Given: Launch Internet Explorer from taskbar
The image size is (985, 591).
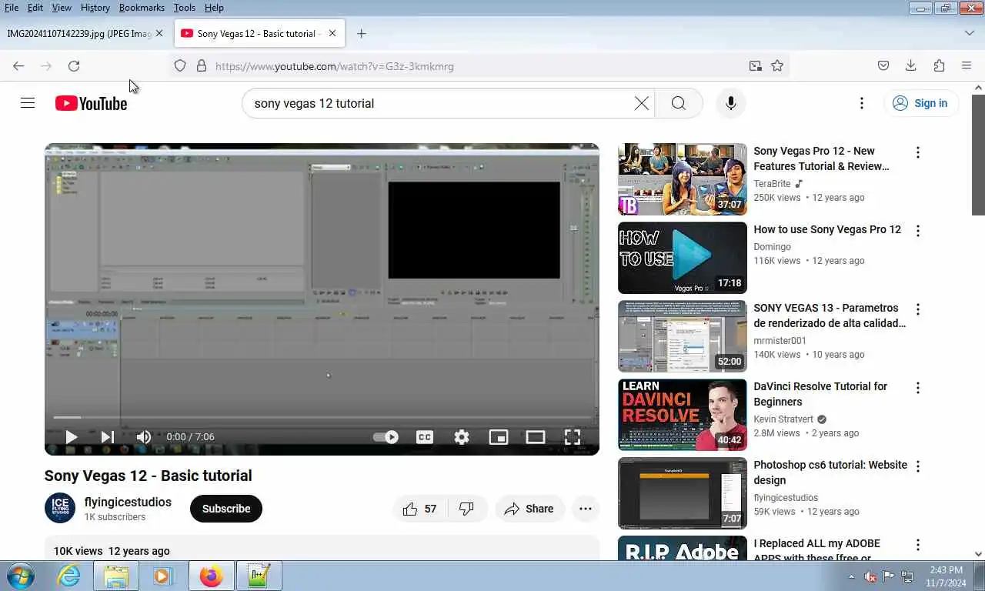Looking at the screenshot, I should tap(68, 576).
